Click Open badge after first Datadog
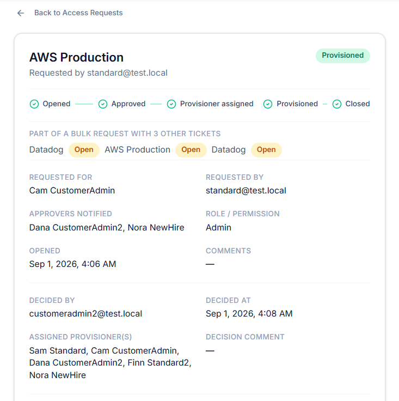Screen dimensions: 399x401 tap(84, 150)
